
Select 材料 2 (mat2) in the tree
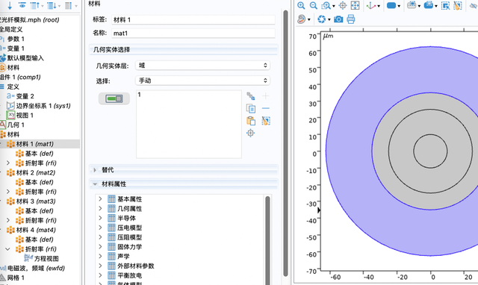tap(36, 172)
